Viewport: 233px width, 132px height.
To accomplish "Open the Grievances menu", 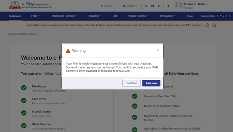I will click(x=168, y=16).
